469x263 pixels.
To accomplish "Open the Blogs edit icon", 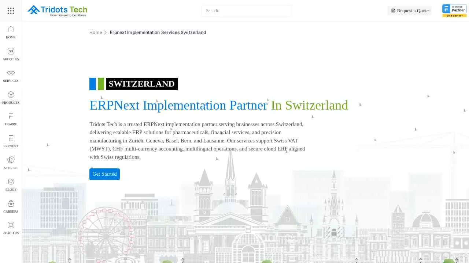I will (x=11, y=182).
